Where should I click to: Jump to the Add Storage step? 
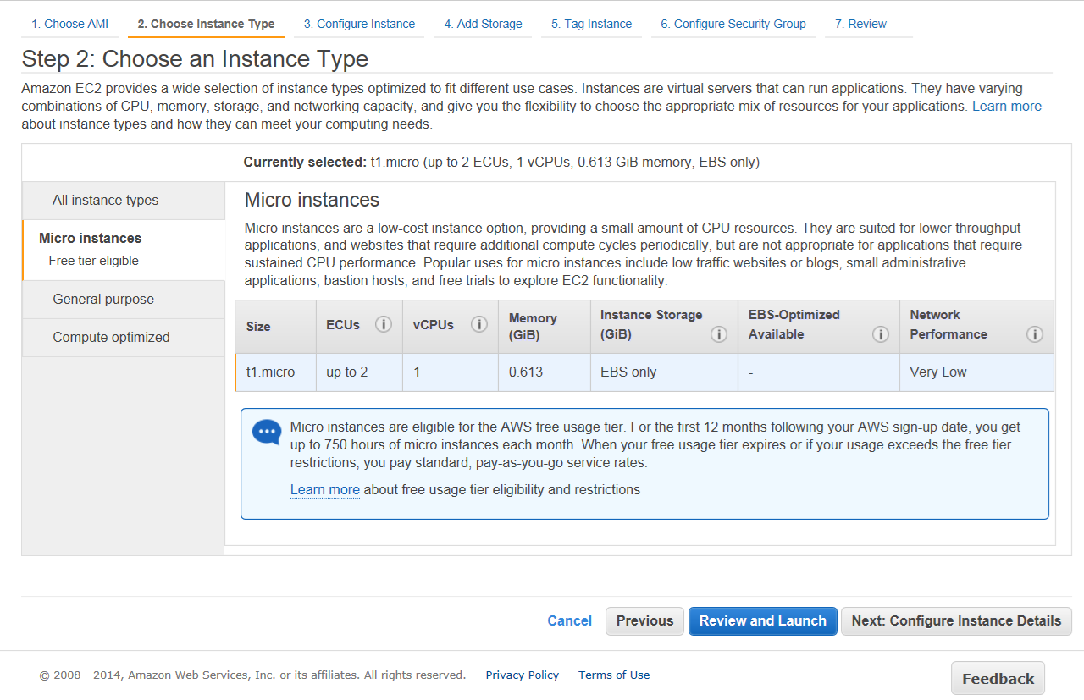[483, 24]
